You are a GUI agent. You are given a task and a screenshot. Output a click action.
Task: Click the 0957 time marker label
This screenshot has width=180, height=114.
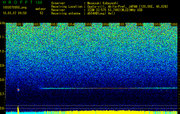[122, 25]
